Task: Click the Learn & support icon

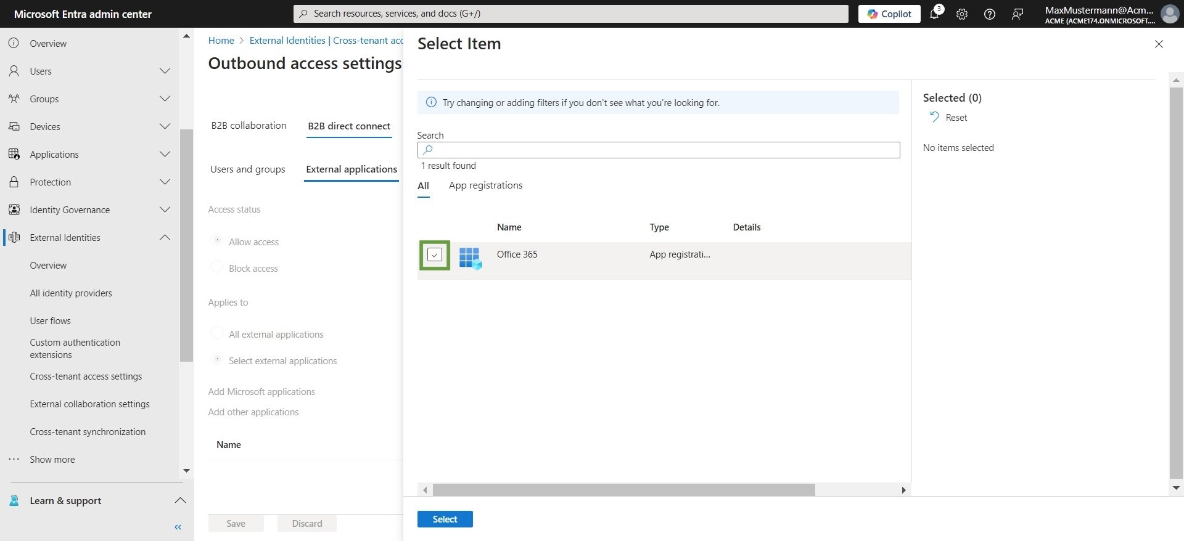Action: coord(14,500)
